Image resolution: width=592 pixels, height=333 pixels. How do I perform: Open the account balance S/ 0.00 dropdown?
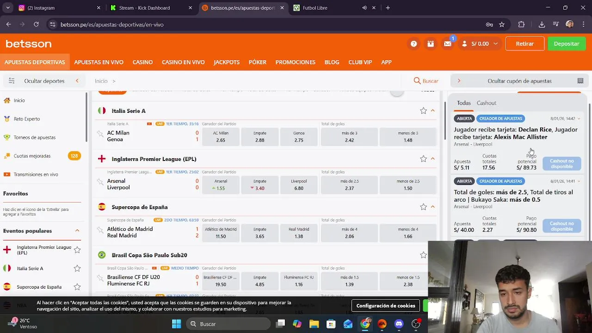point(480,44)
